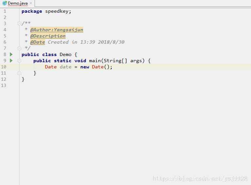Viewport: 251px width, 185px height.
Task: Click the 'static' keyword on line 9
Action: click(63, 61)
